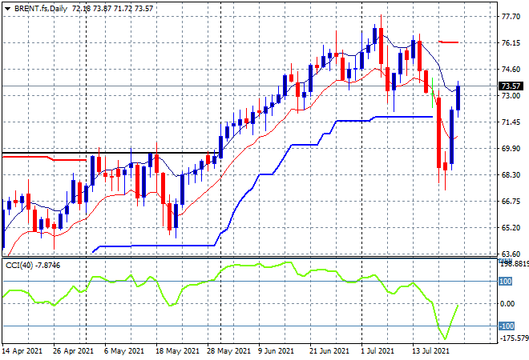Select the current price label 73.57
This screenshot has width=529, height=360.
tap(511, 86)
